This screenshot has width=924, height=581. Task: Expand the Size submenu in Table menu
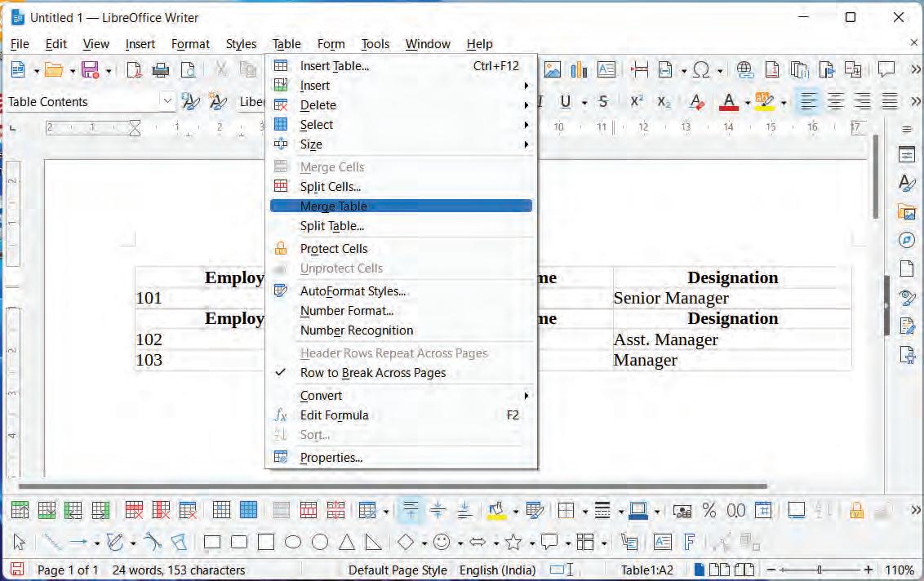[x=401, y=144]
